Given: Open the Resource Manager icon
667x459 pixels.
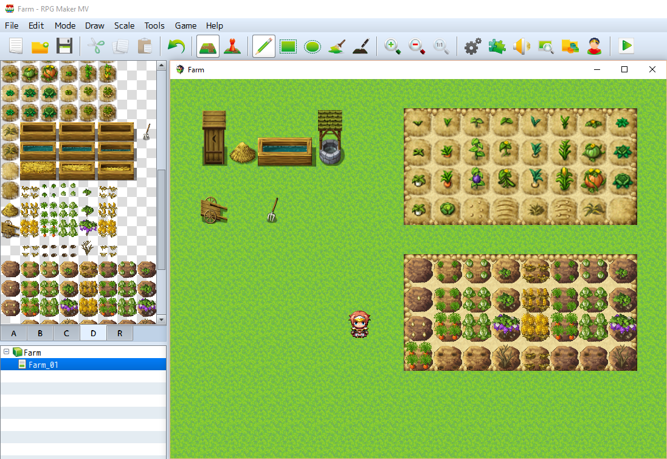Looking at the screenshot, I should coord(570,46).
